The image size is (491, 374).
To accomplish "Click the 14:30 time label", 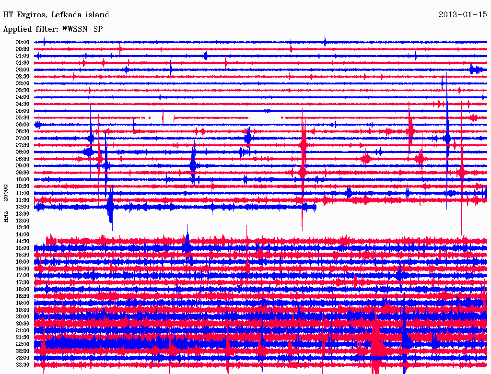I will tap(23, 241).
